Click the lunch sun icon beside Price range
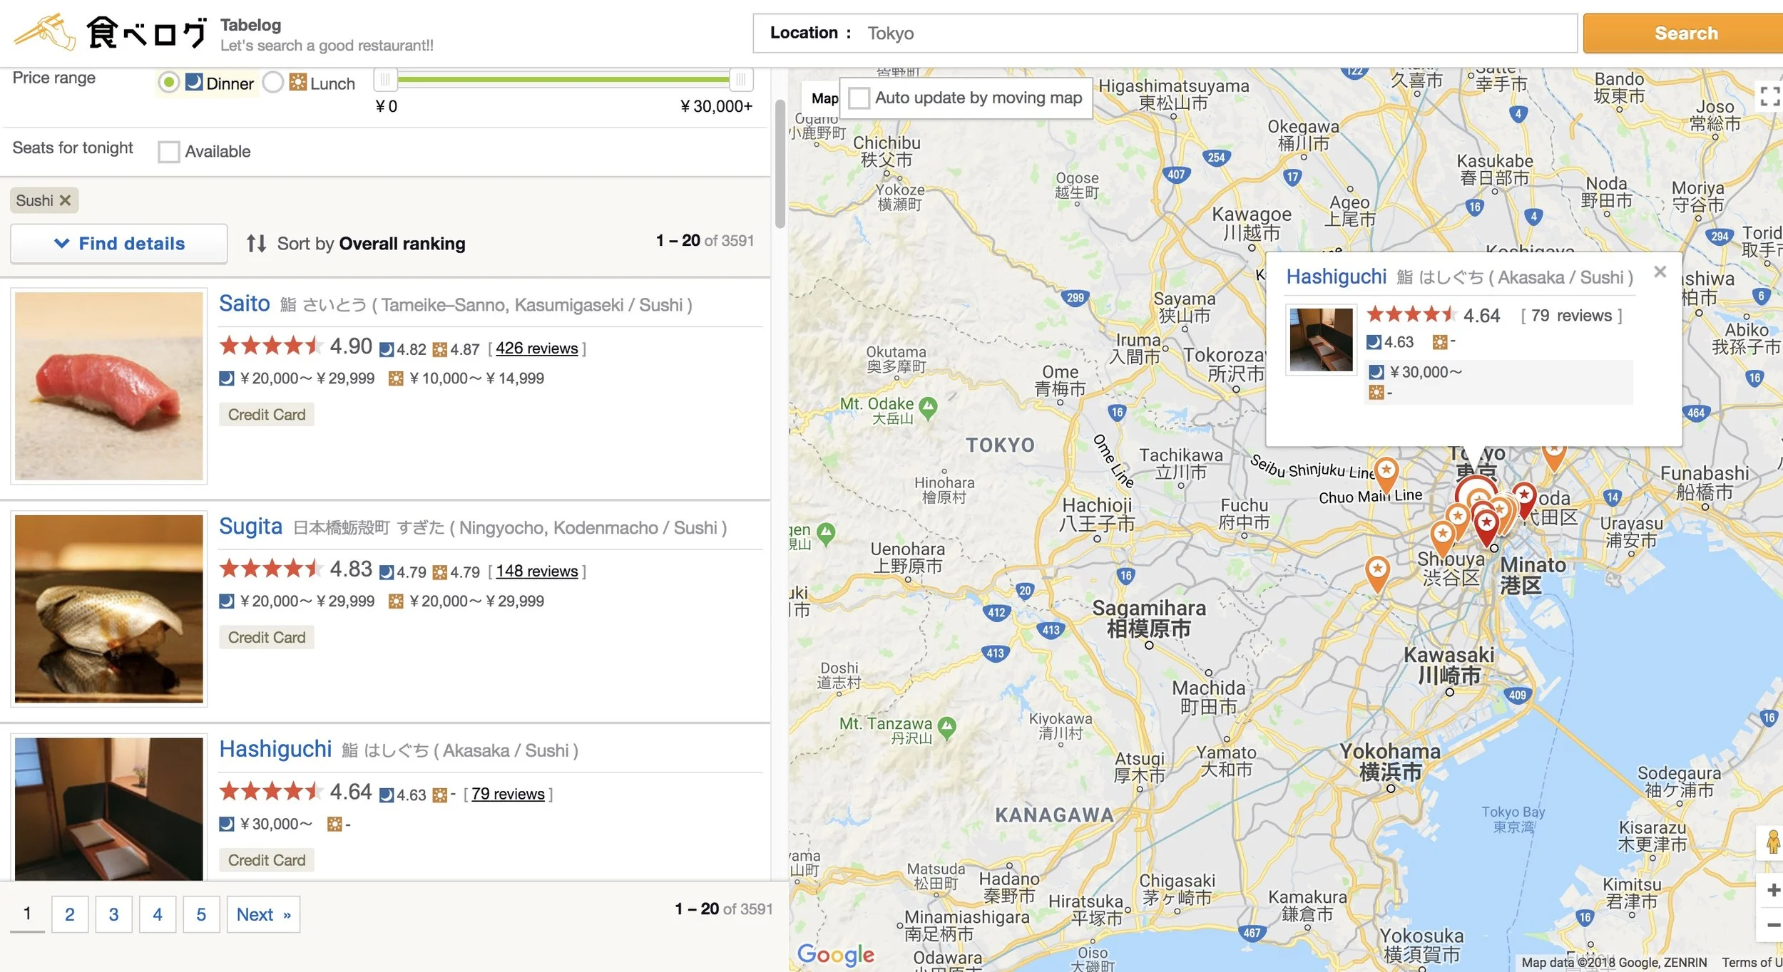The width and height of the screenshot is (1783, 972). [x=297, y=83]
